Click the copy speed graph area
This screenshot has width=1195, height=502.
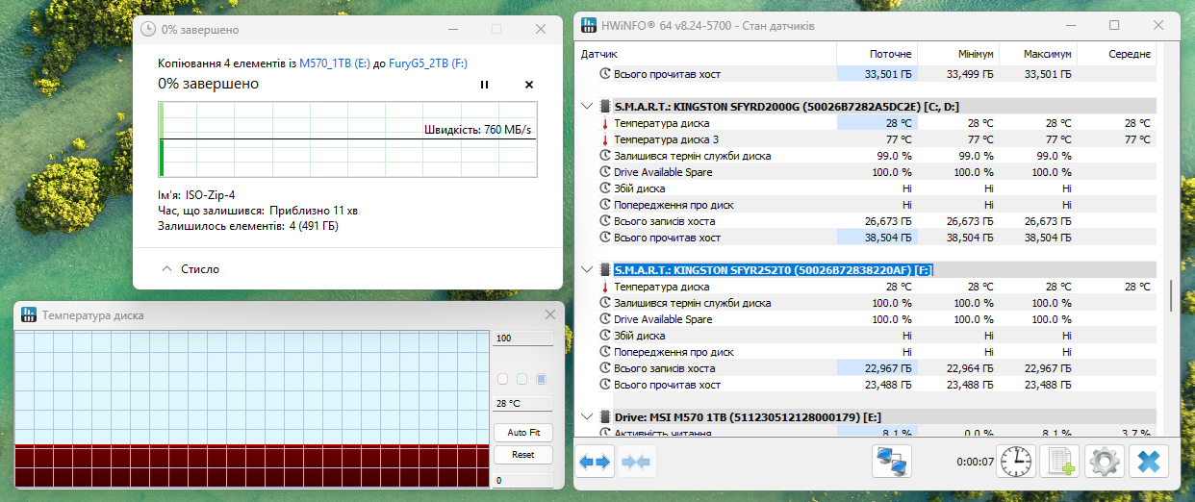(348, 139)
